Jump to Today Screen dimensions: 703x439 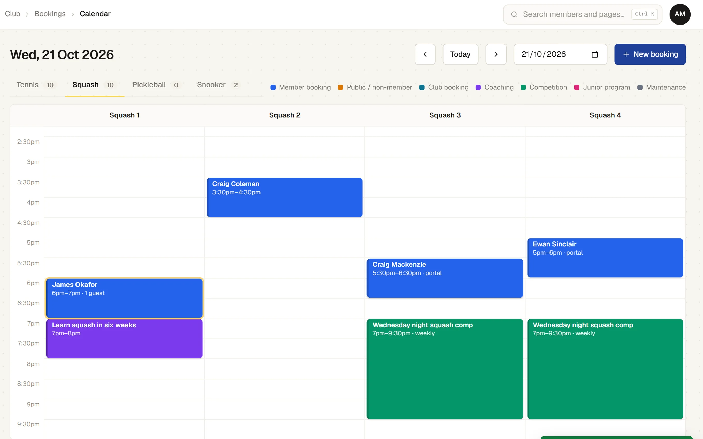pyautogui.click(x=460, y=54)
